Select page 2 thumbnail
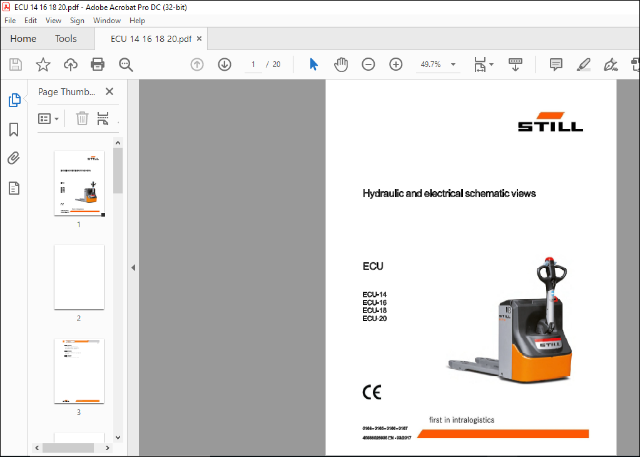Screen dimensions: 640x457 coord(79,277)
